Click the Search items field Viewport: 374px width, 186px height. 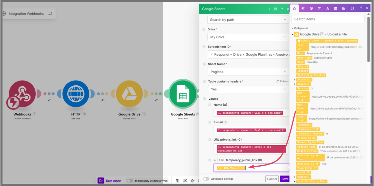point(328,19)
